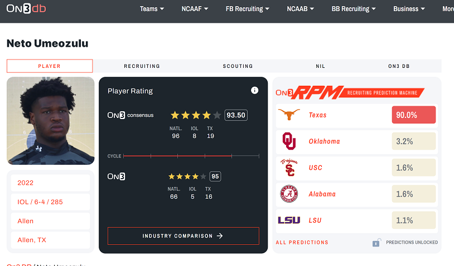The image size is (454, 266).
Task: Click the On3 RPM logo
Action: point(307,92)
